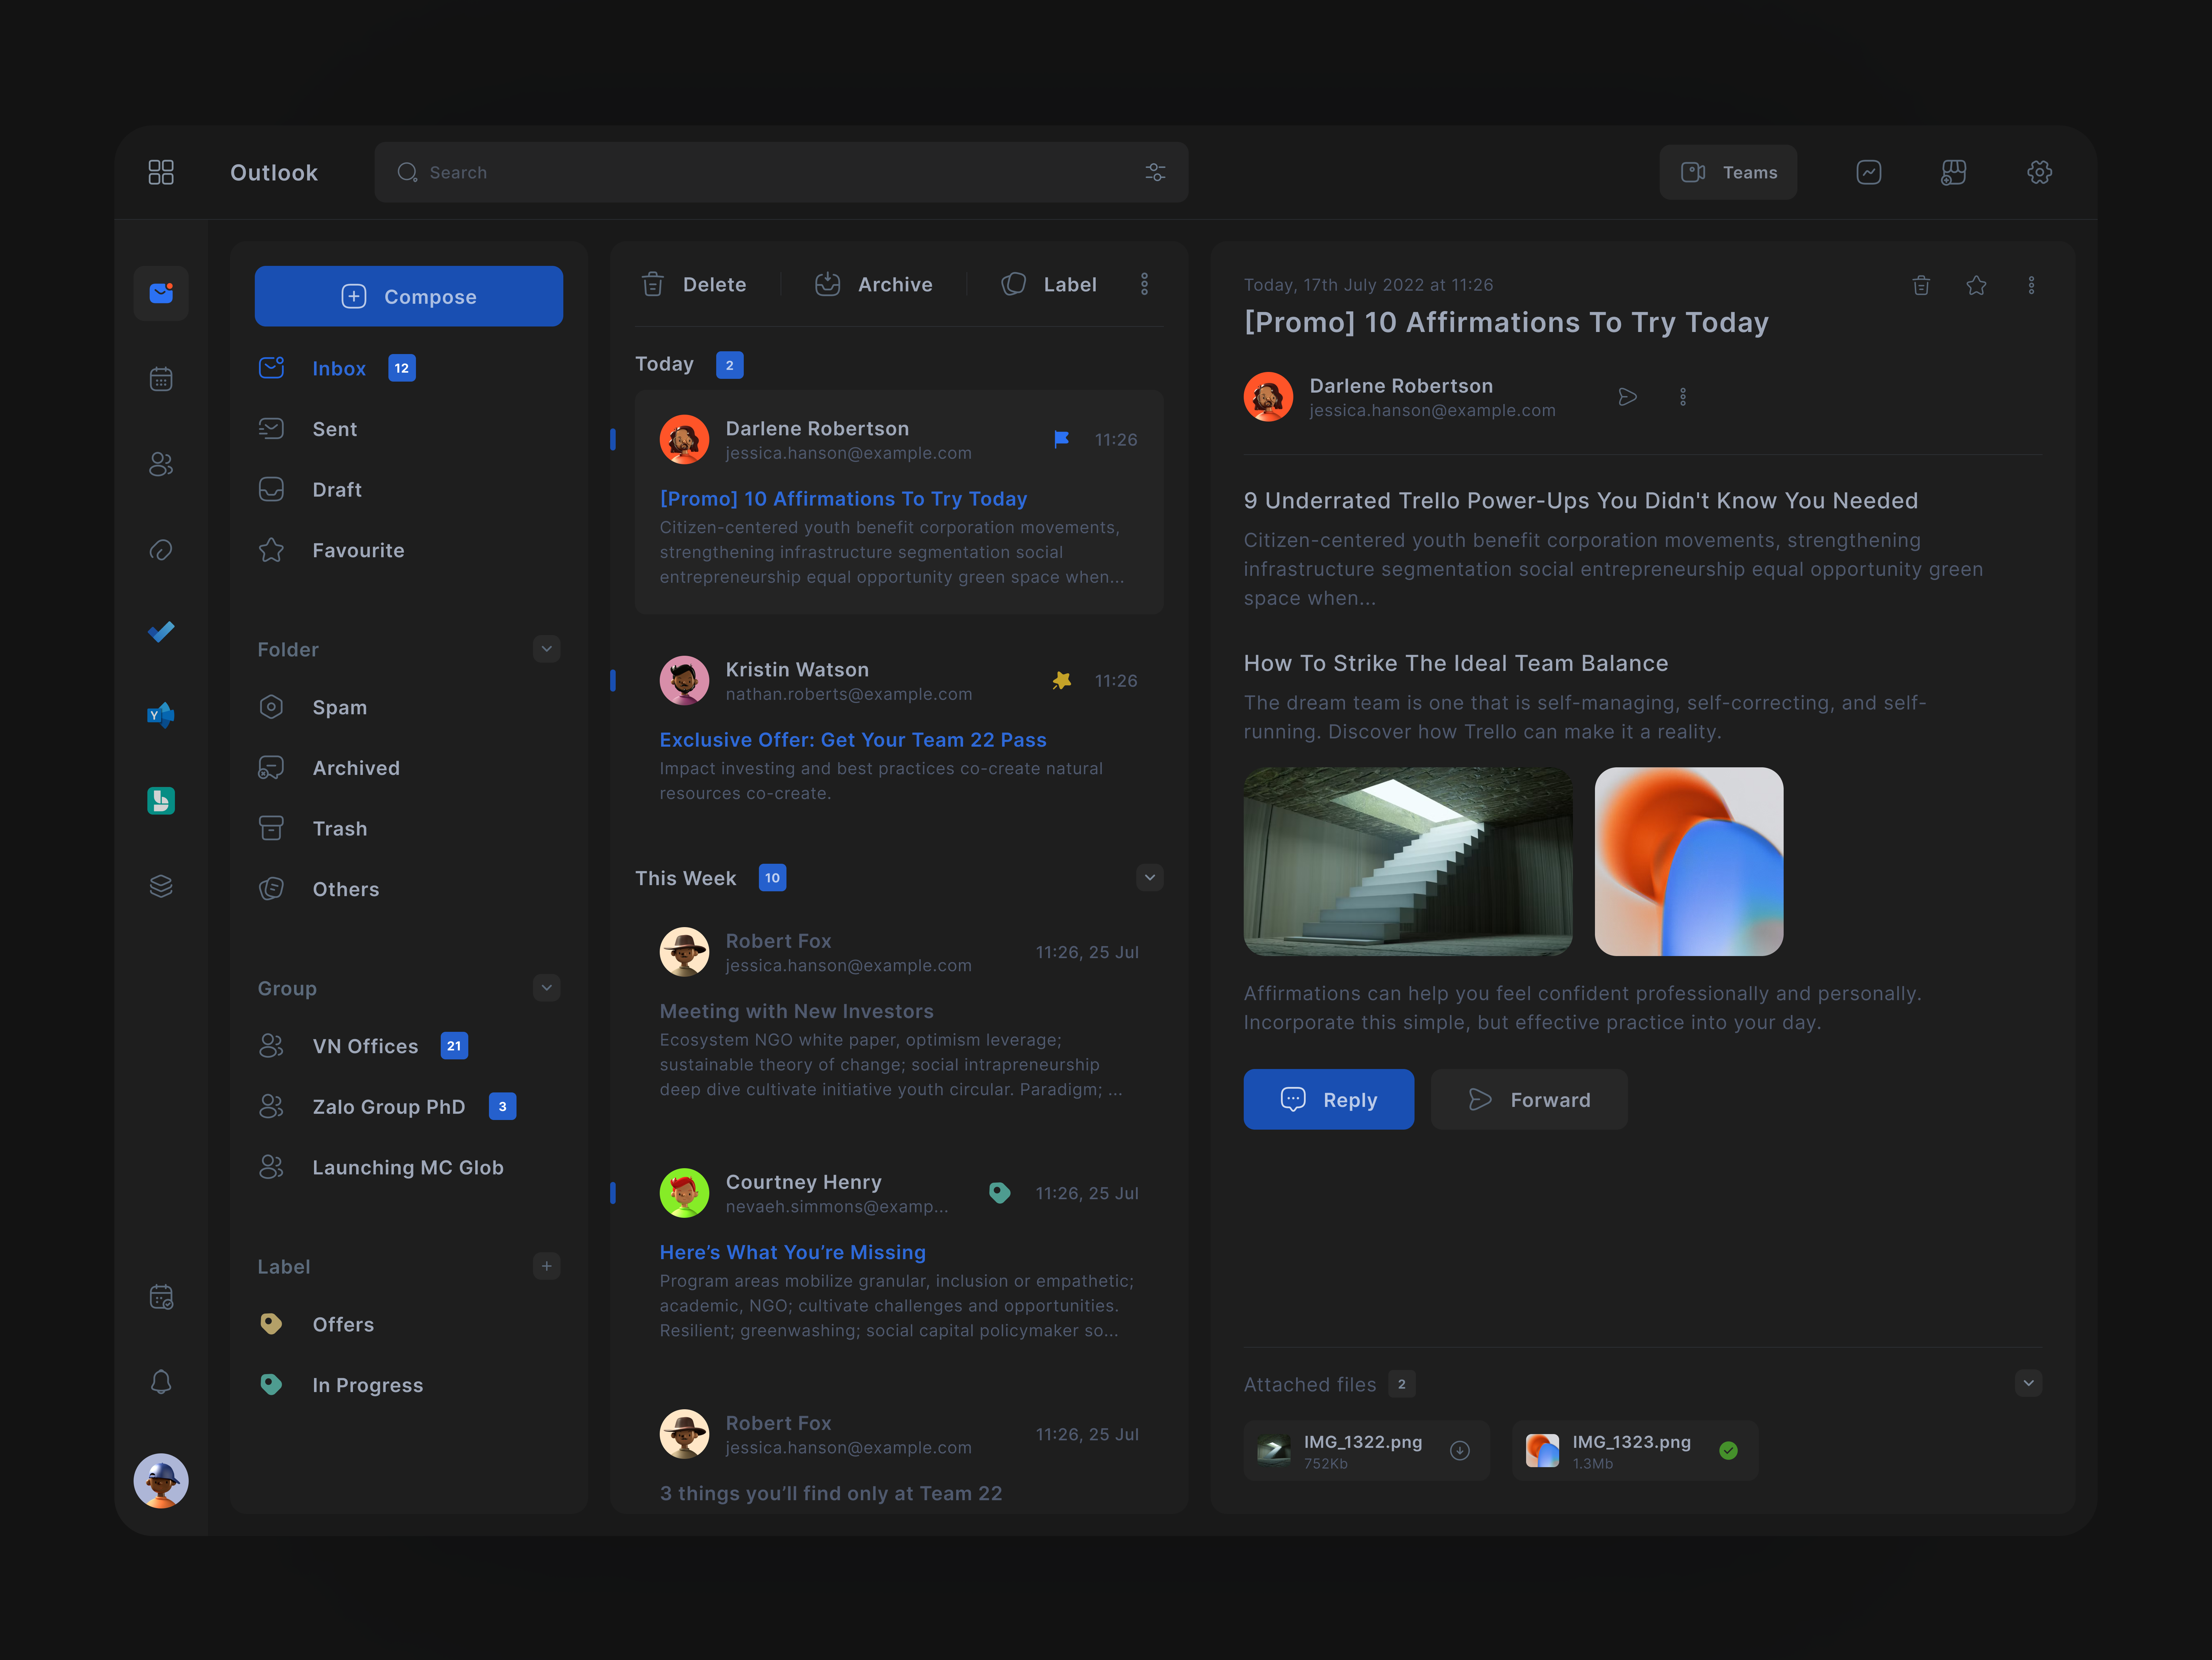Open the apps grid icon
This screenshot has width=2212, height=1660.
tap(161, 172)
